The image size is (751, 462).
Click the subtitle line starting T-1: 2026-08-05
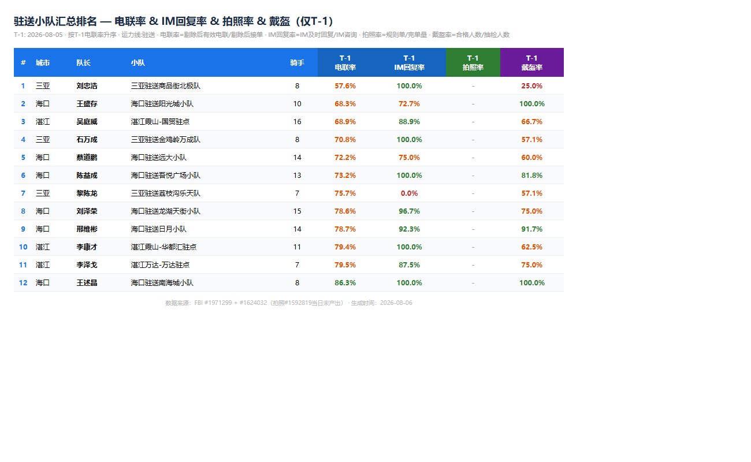pyautogui.click(x=262, y=35)
